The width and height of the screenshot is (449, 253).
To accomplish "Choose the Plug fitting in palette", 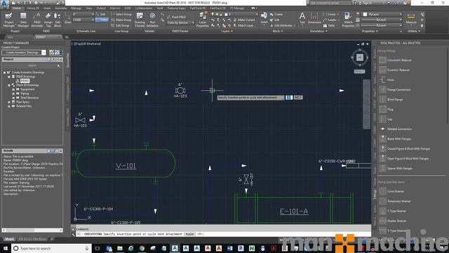I will [x=387, y=110].
